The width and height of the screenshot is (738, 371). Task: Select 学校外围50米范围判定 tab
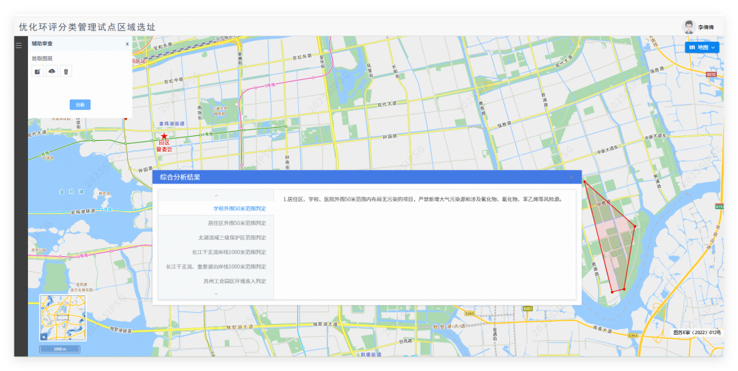point(239,208)
